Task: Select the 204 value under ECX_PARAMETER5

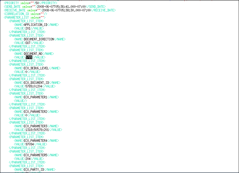Action: point(28,159)
